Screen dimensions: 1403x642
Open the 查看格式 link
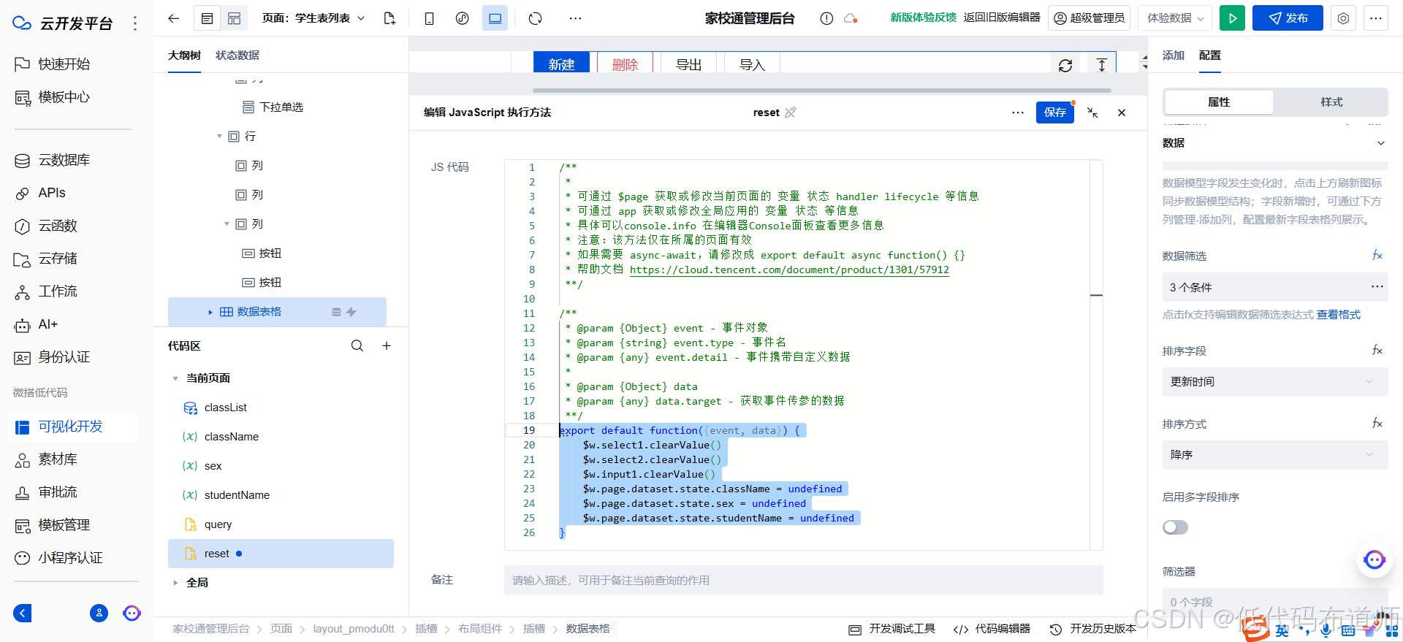click(1339, 315)
